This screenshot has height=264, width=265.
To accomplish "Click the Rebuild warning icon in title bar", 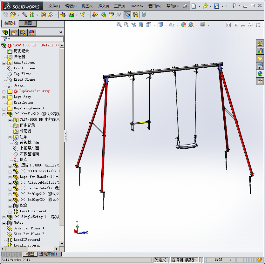I will [x=216, y=6].
